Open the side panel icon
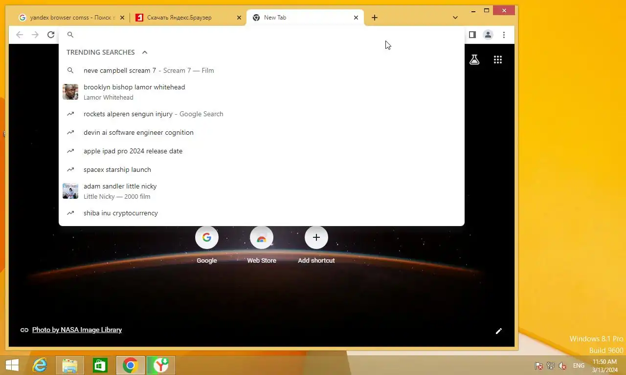Screen dimensions: 626x375 tap(472, 35)
